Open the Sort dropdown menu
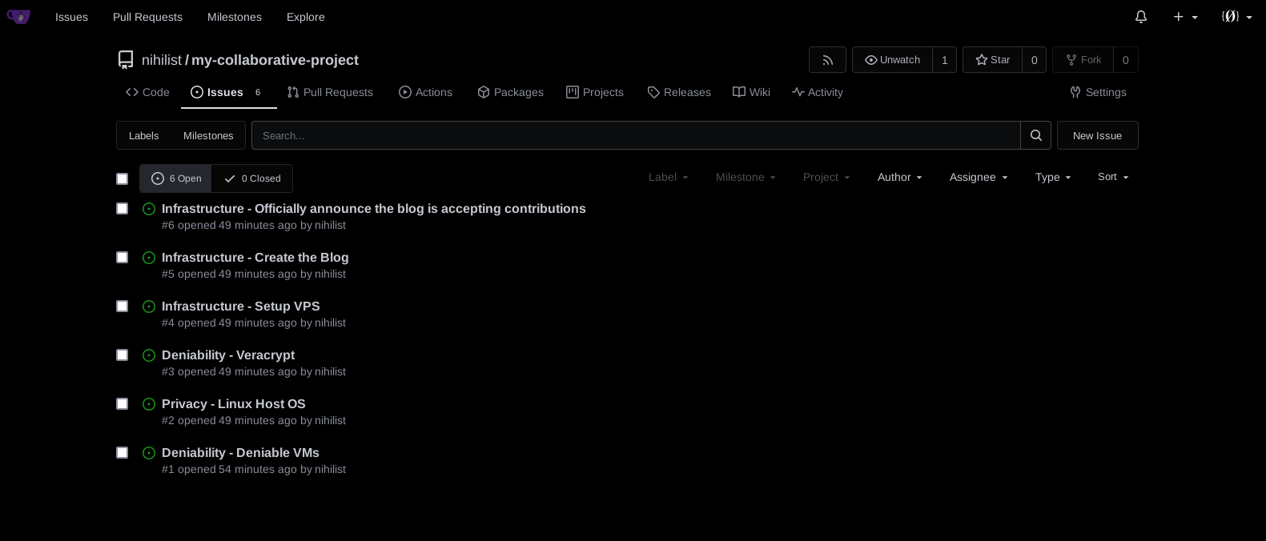This screenshot has height=541, width=1266. coord(1112,177)
